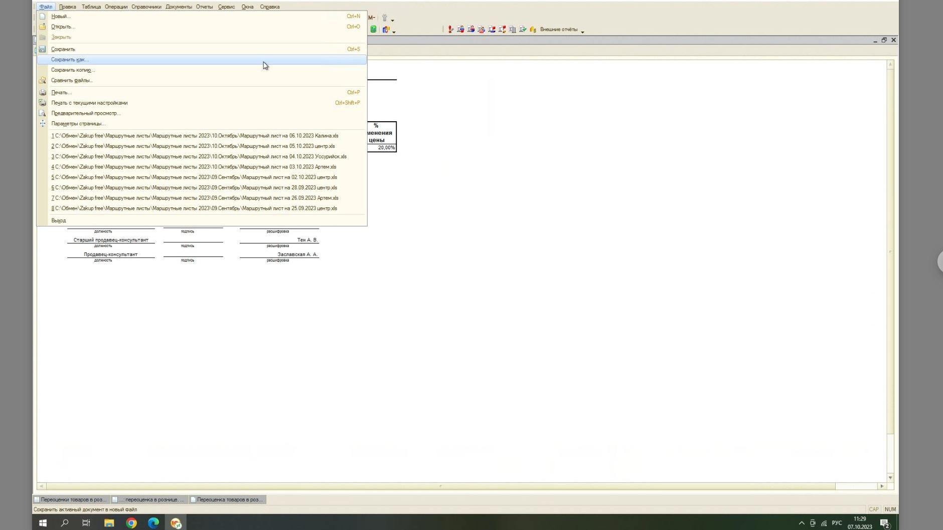
Task: Open recent file 03.10.2023 Артем.xls
Action: pyautogui.click(x=202, y=167)
